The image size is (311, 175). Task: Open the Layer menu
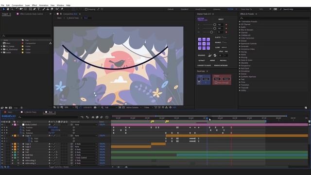pyautogui.click(x=27, y=5)
